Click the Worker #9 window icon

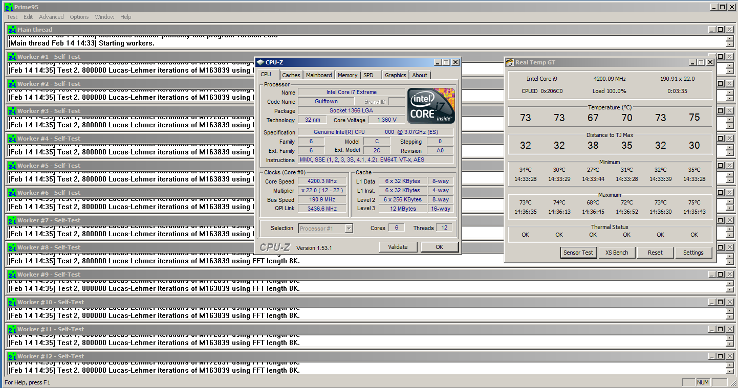tap(12, 275)
